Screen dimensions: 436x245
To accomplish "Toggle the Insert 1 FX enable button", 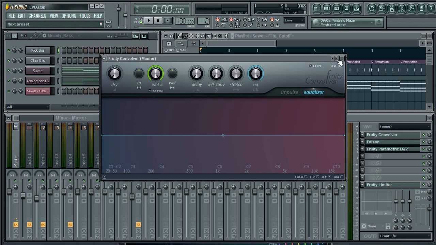I will (x=29, y=225).
